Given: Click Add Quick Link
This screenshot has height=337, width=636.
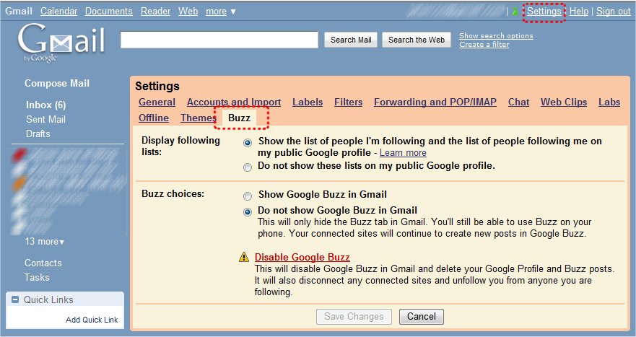Looking at the screenshot, I should pyautogui.click(x=92, y=320).
